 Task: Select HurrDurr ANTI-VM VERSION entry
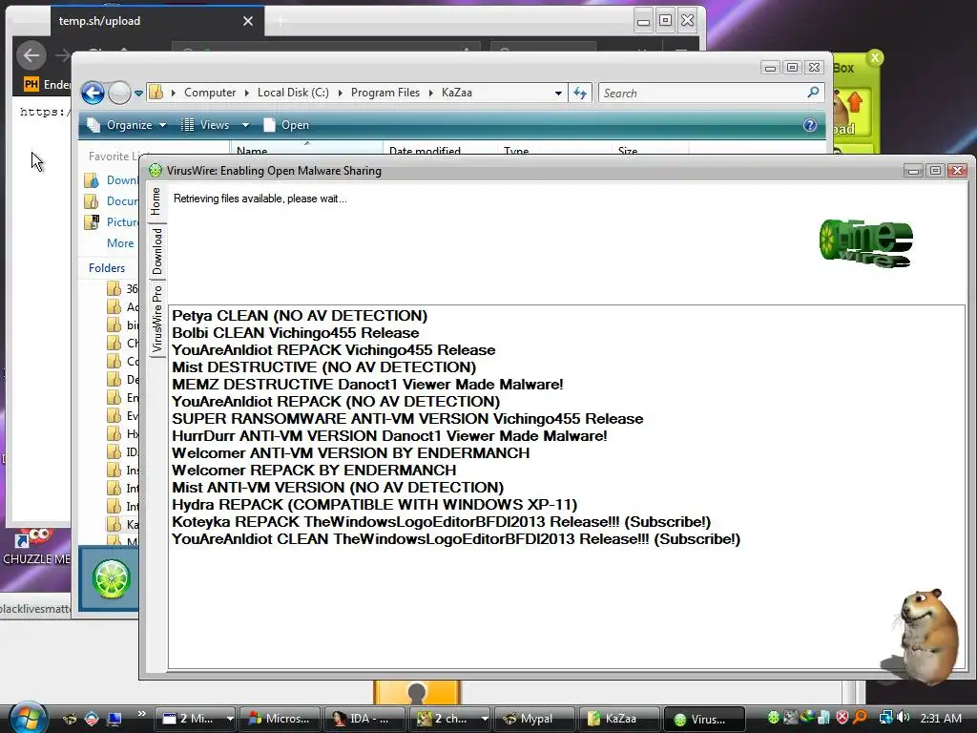(x=389, y=435)
